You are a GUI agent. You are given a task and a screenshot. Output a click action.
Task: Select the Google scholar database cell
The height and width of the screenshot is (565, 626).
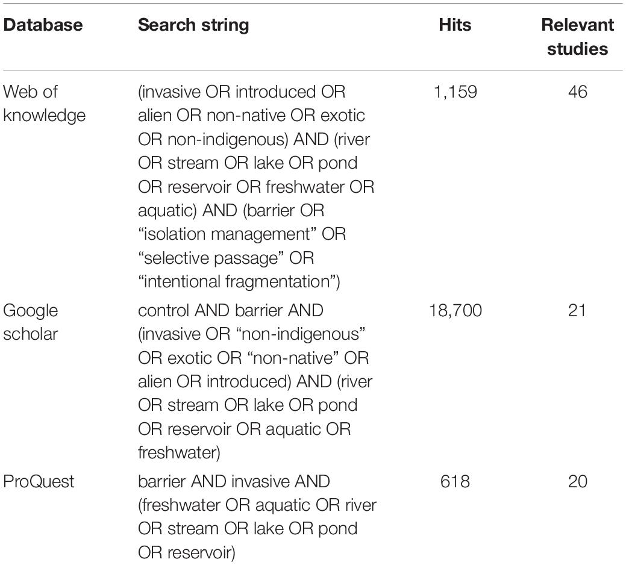[31, 322]
